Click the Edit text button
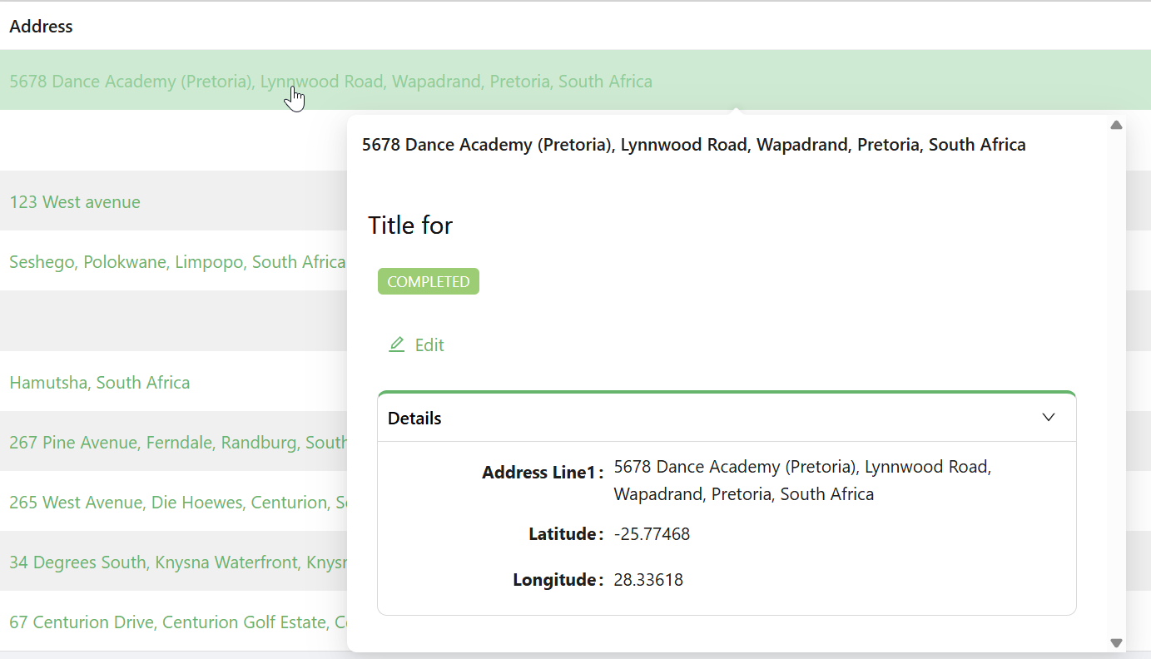 coord(429,345)
